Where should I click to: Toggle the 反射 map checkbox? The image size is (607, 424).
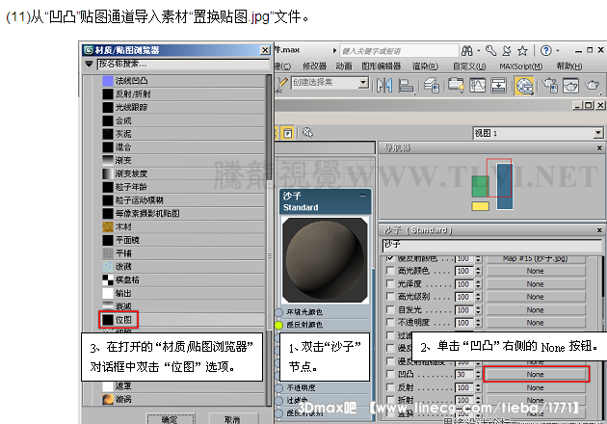(390, 387)
